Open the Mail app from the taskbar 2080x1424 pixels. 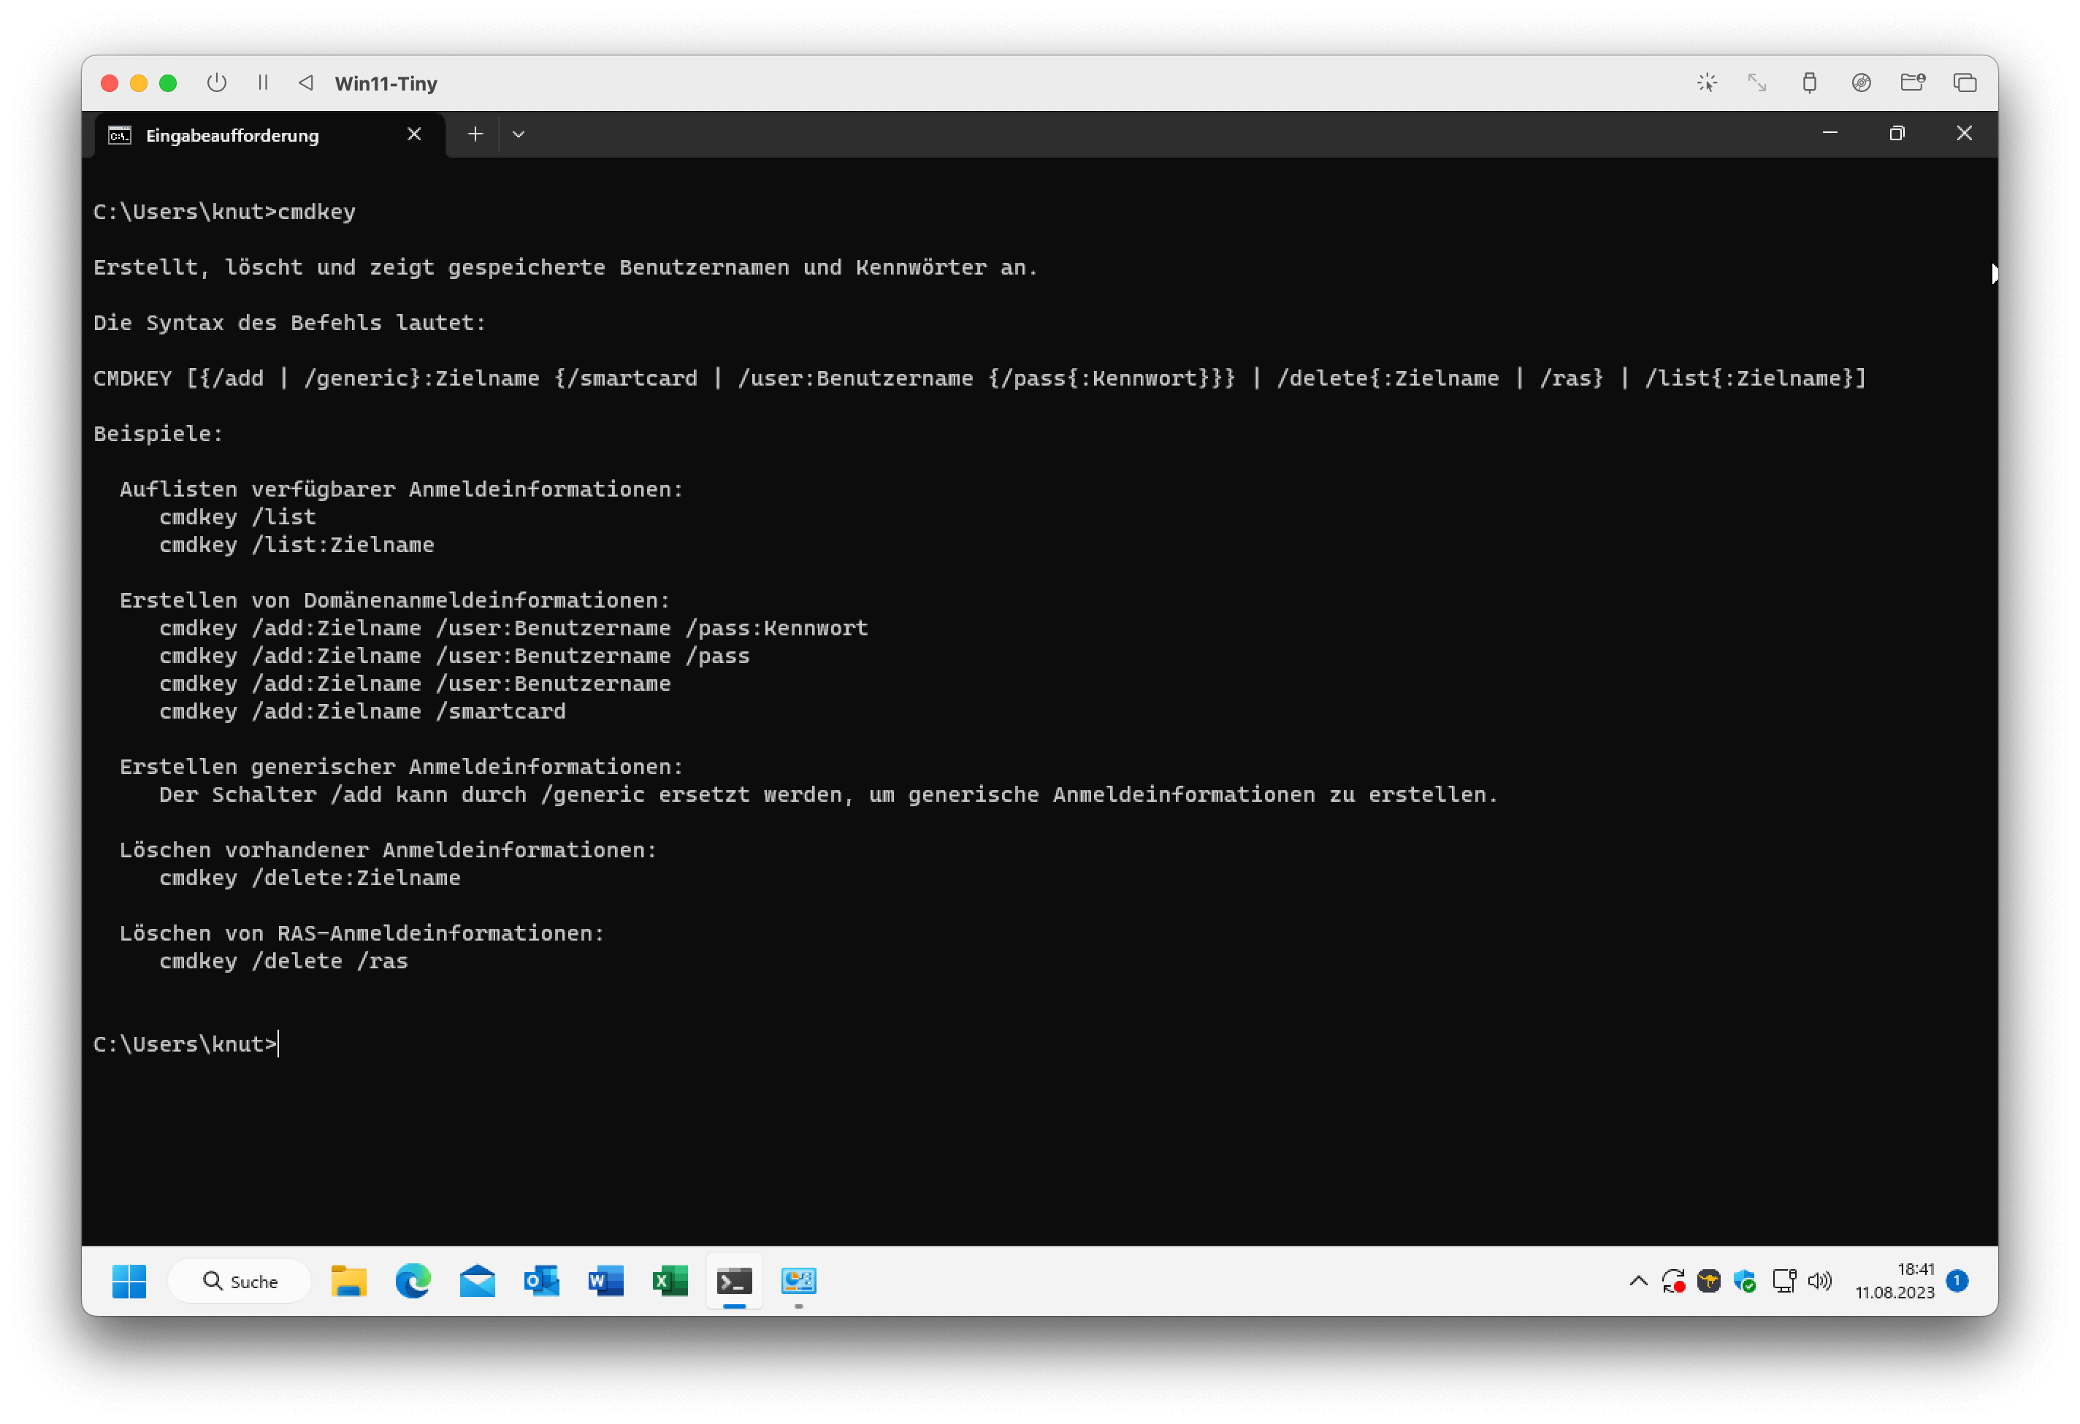pyautogui.click(x=477, y=1281)
